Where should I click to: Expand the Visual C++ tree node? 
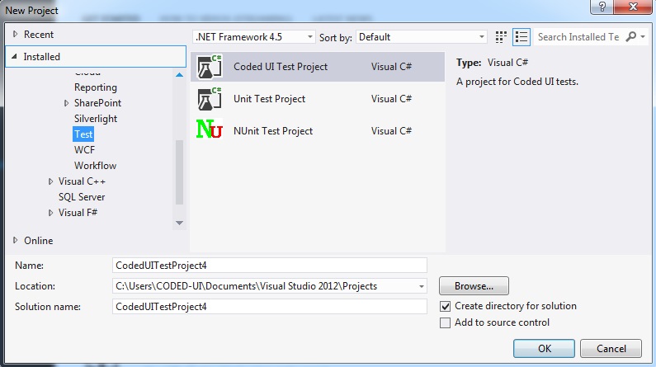pyautogui.click(x=50, y=181)
